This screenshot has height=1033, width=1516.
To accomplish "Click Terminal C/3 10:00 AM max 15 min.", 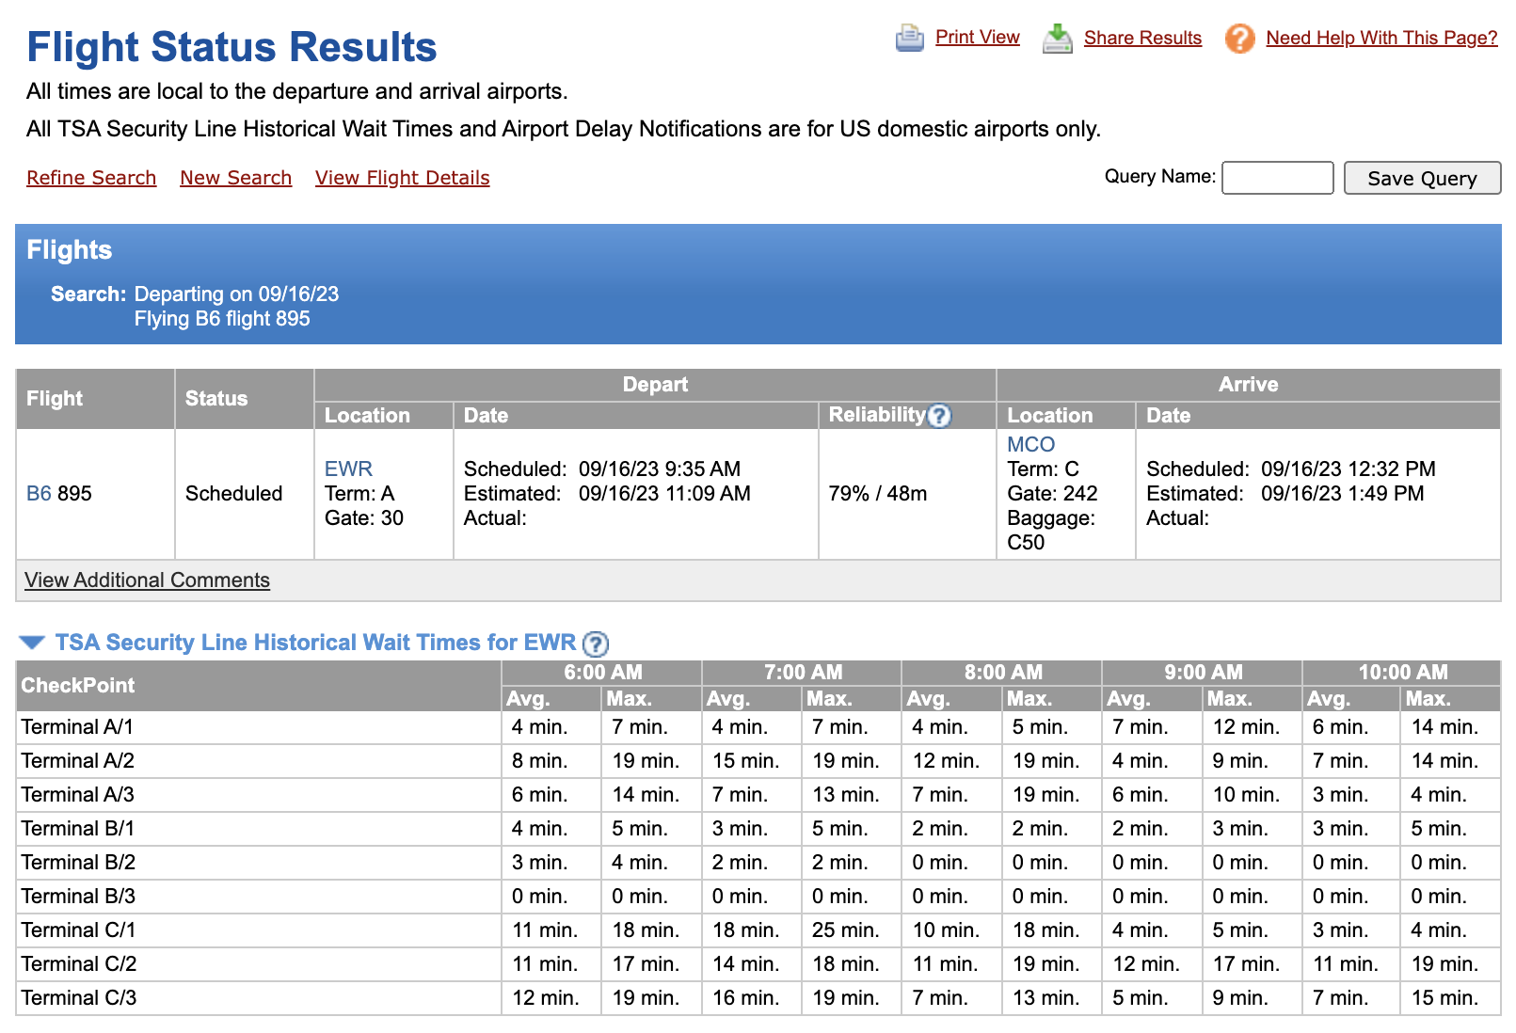I will (x=1444, y=997).
